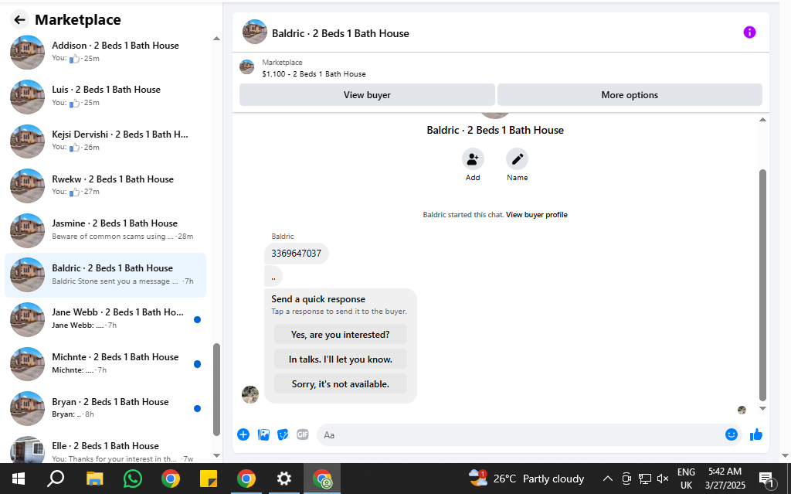Click ENG UK language indicator
Screen dimensions: 791x494
(x=686, y=479)
